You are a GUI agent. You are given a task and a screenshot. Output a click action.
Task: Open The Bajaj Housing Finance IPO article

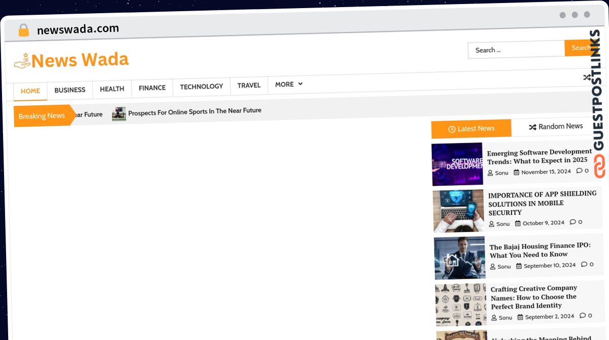pyautogui.click(x=540, y=250)
